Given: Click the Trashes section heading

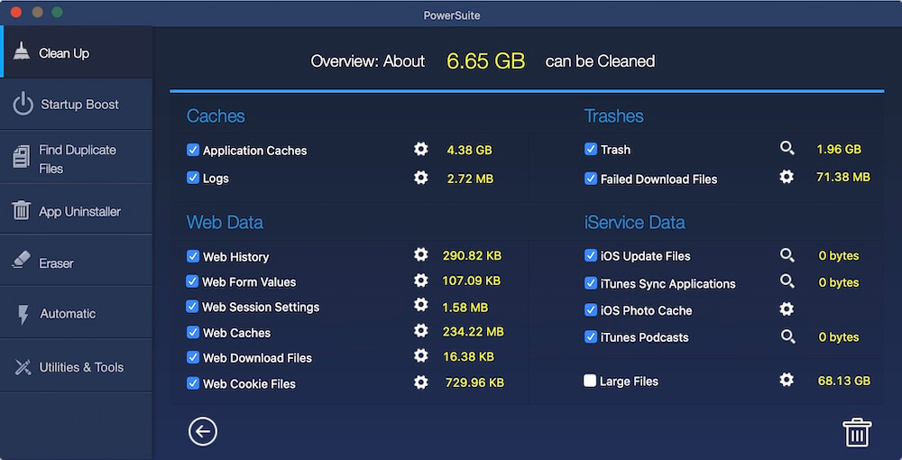Looking at the screenshot, I should click(x=613, y=116).
